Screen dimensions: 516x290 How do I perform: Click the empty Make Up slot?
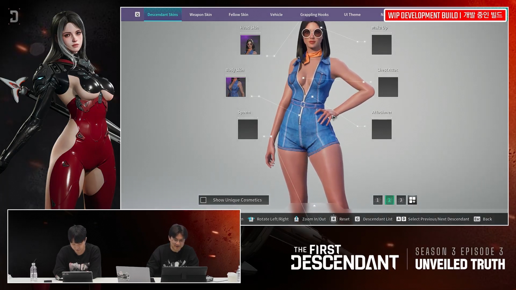coord(382,45)
